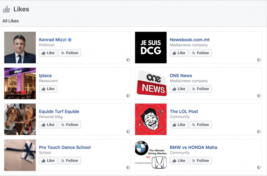Image resolution: width=267 pixels, height=176 pixels.
Task: Click the globe icon on Newsbook.com.mt card
Action: tap(259, 60)
